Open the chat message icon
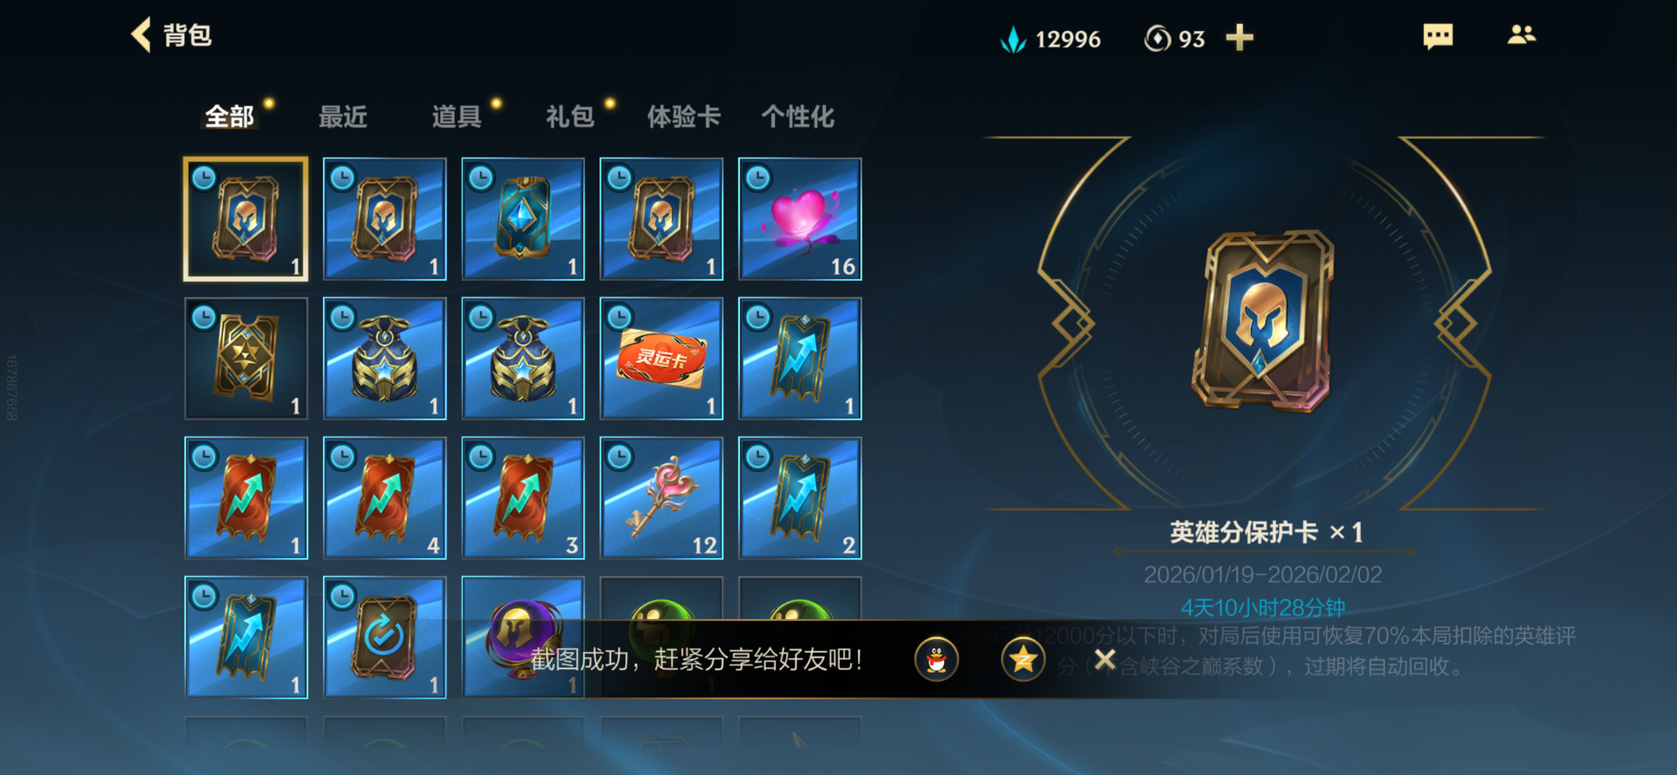1677x775 pixels. (x=1438, y=36)
